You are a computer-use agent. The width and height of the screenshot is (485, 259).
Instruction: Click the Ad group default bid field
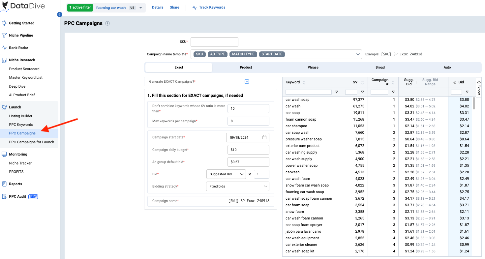point(248,162)
